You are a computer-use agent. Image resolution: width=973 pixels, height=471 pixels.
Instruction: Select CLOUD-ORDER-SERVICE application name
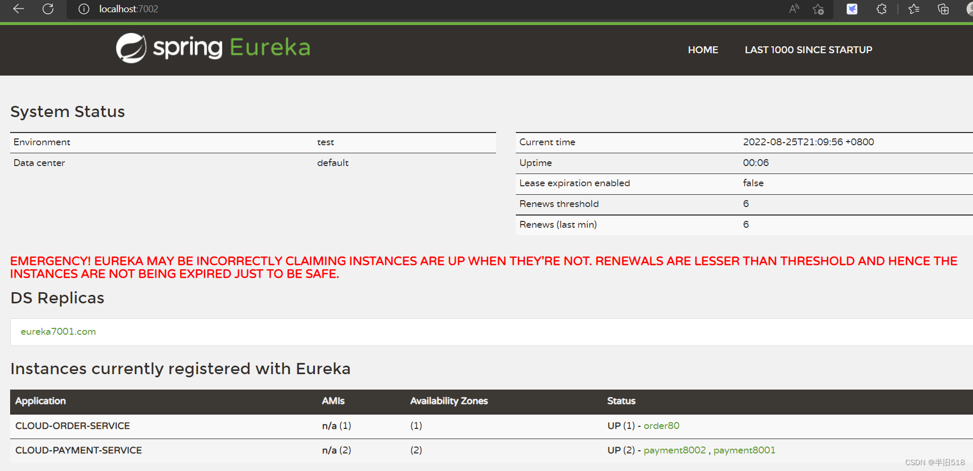click(x=72, y=426)
